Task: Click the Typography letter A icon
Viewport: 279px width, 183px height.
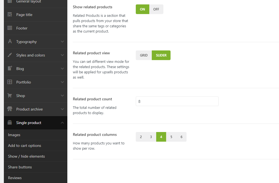Action: pyautogui.click(x=10, y=42)
